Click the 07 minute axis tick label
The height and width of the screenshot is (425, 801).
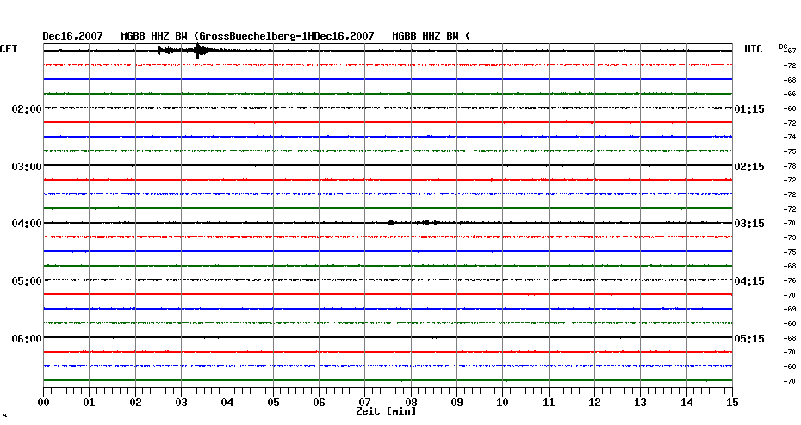[x=364, y=403]
